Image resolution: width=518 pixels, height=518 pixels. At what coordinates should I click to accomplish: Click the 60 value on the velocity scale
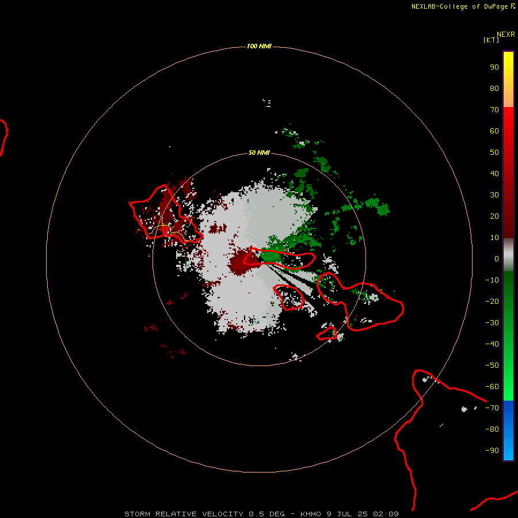pos(494,131)
